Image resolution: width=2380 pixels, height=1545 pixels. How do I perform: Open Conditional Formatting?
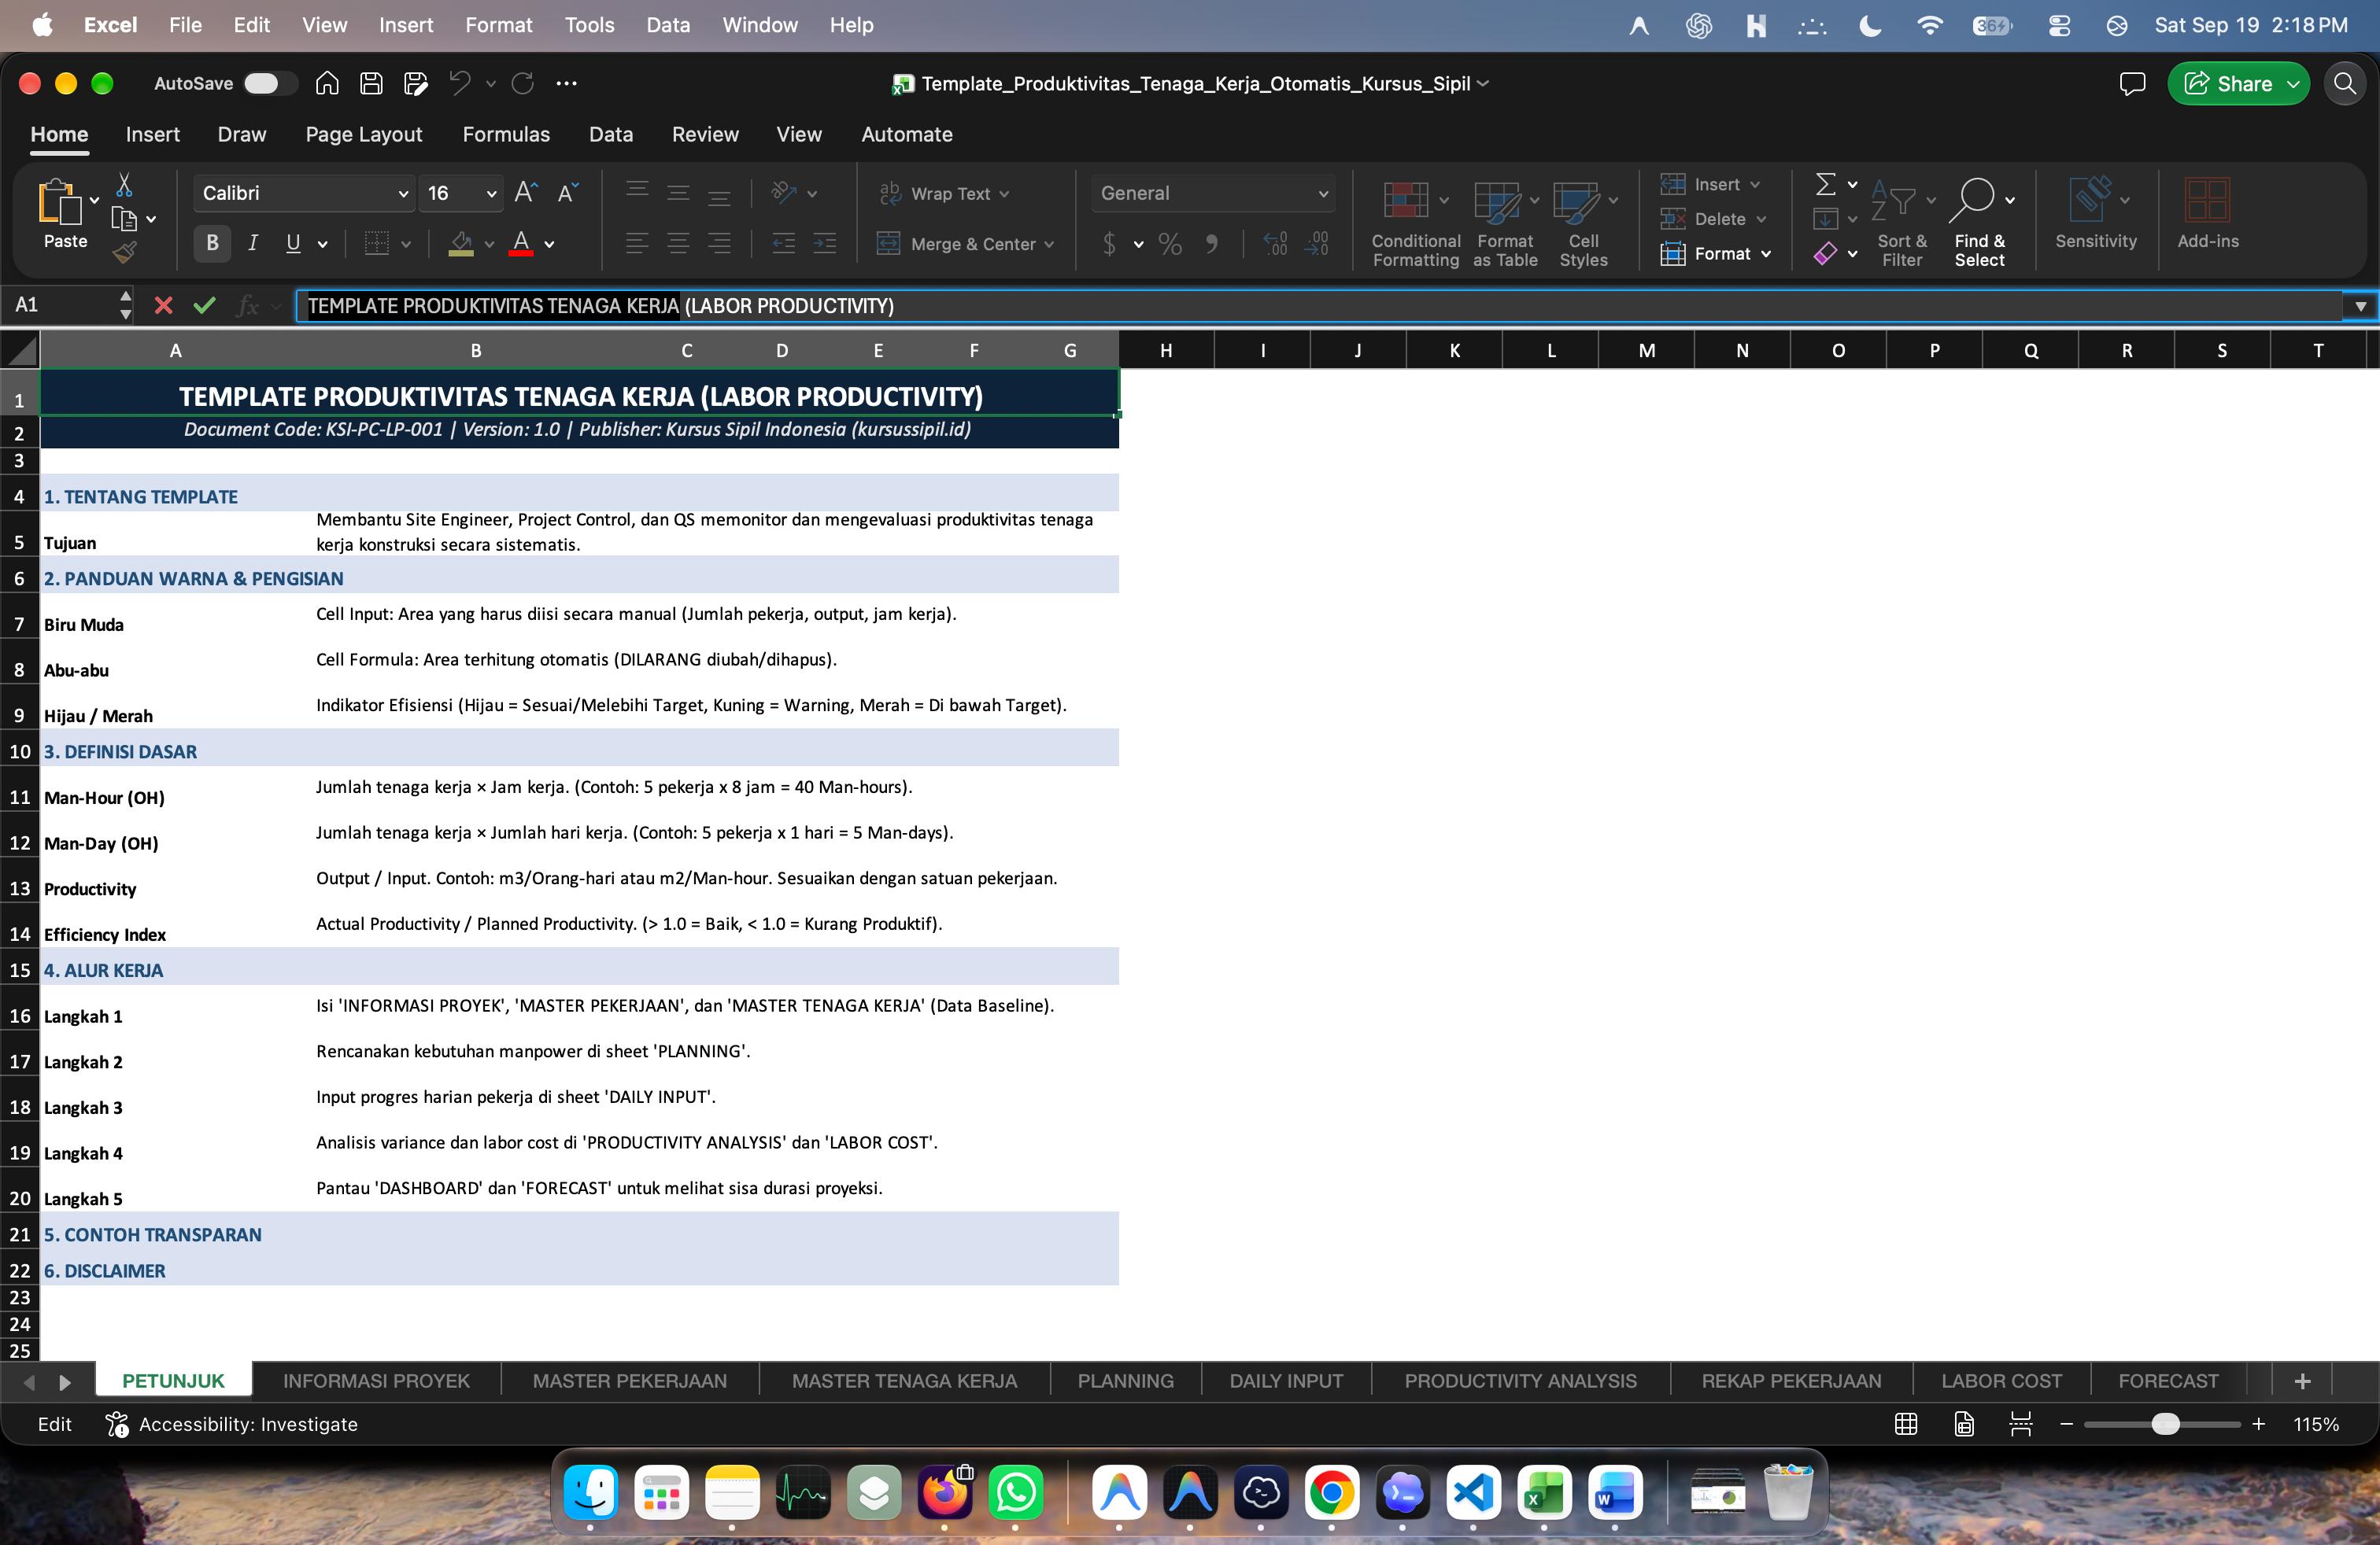click(1415, 223)
